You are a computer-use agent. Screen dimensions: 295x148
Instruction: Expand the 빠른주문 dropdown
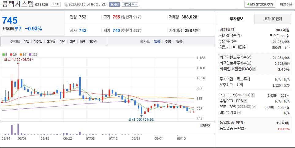pyautogui.click(x=287, y=4)
